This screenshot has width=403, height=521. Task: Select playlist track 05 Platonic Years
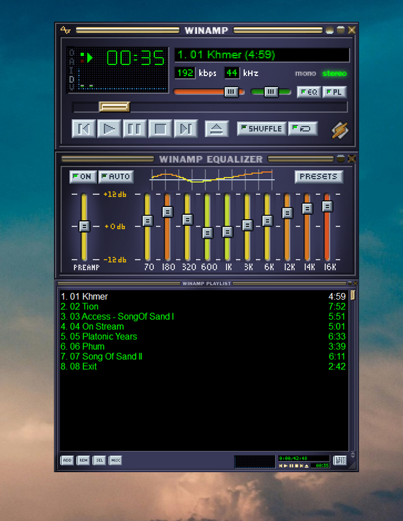(203, 336)
